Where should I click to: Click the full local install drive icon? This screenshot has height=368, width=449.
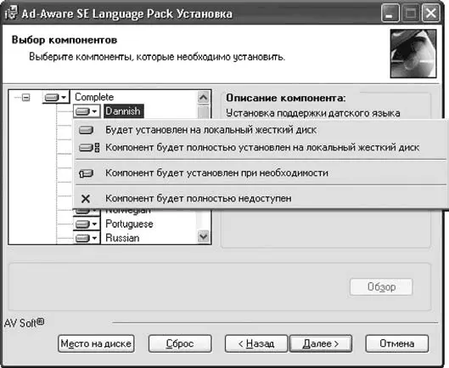[89, 147]
